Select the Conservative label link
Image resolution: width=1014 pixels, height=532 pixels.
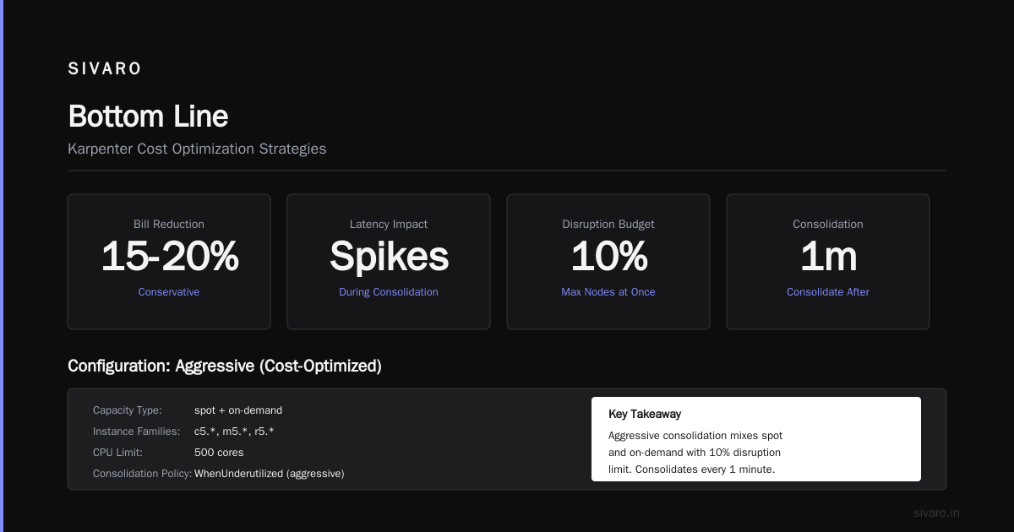click(169, 292)
